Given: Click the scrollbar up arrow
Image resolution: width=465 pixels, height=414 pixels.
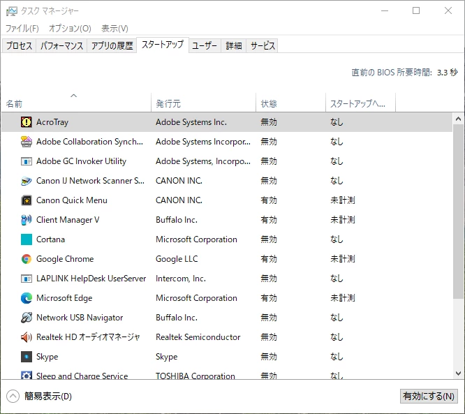Looking at the screenshot, I should pos(458,119).
